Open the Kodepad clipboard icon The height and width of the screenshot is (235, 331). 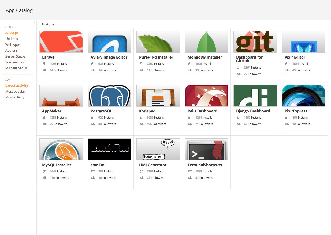pyautogui.click(x=158, y=96)
